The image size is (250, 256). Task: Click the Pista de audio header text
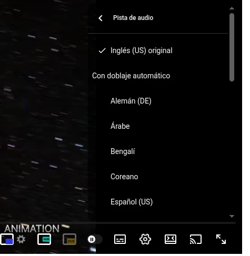tap(133, 18)
